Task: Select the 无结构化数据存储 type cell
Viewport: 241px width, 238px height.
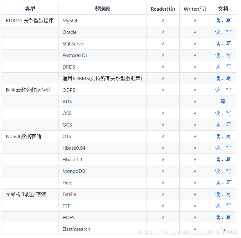Action: 30,194
